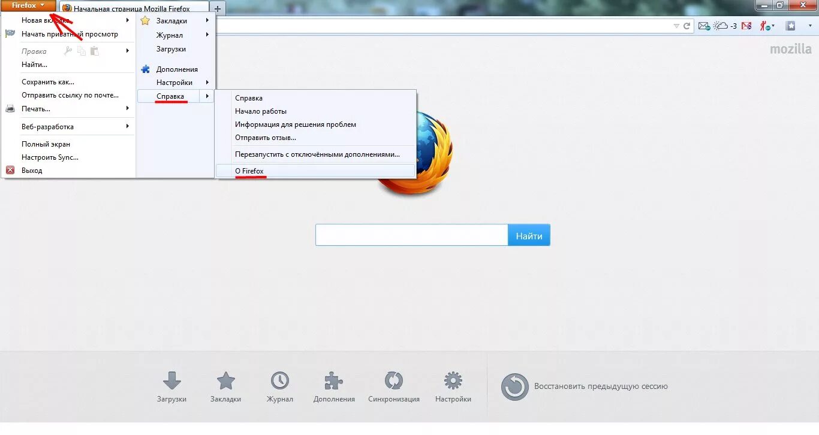Select the Mozilla Firefox start page tab
Viewport: 819px width, 435px height.
pyautogui.click(x=134, y=8)
